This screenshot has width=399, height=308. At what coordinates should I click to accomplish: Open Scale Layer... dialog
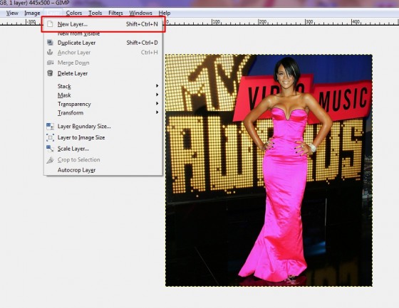[103, 149]
